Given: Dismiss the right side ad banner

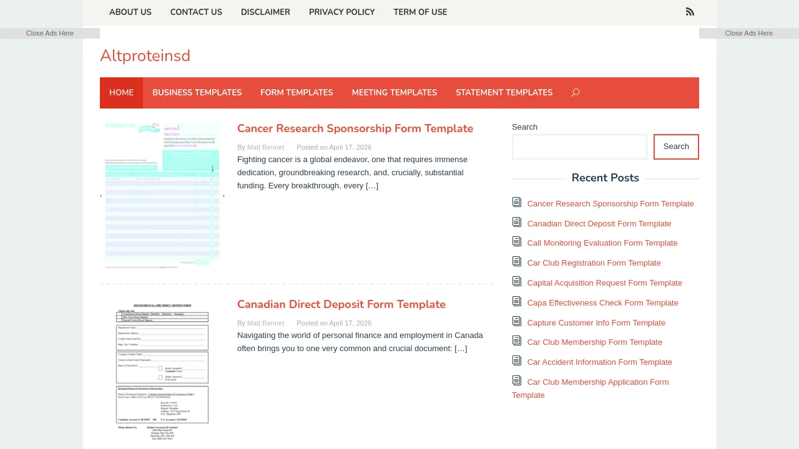Looking at the screenshot, I should (748, 33).
